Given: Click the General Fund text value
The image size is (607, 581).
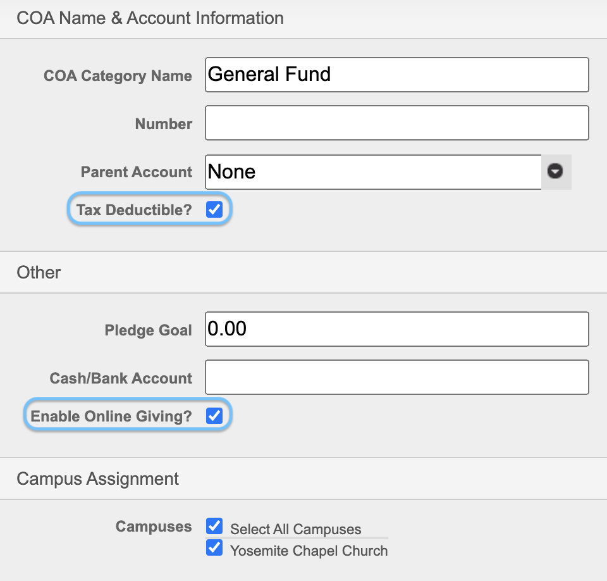Looking at the screenshot, I should click(x=267, y=74).
